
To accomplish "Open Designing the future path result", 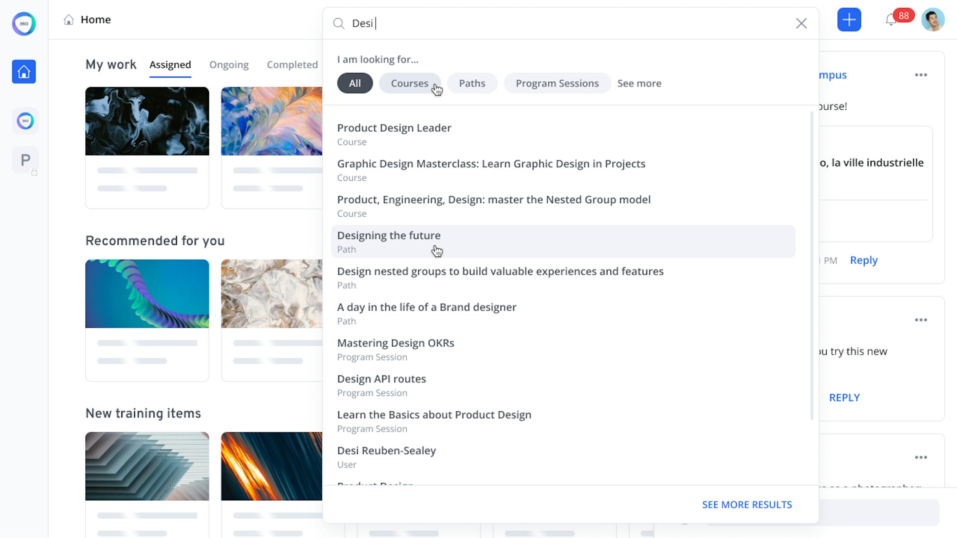I will (x=563, y=242).
